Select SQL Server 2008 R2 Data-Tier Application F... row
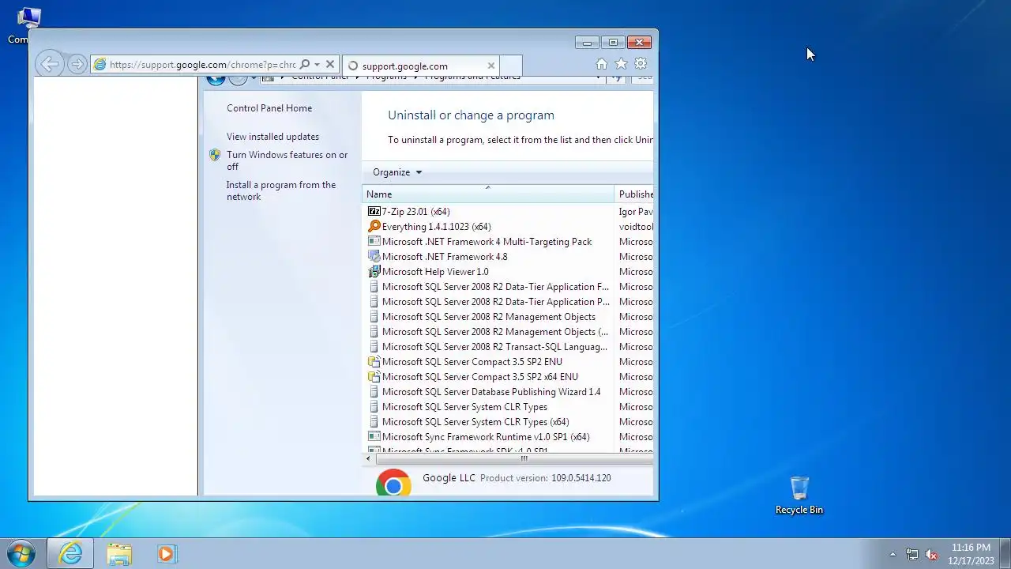Image resolution: width=1011 pixels, height=569 pixels. point(508,287)
